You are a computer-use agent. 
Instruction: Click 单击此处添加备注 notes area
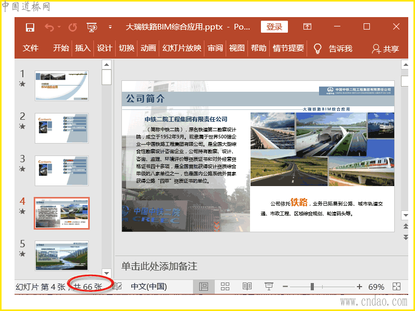[x=159, y=266]
